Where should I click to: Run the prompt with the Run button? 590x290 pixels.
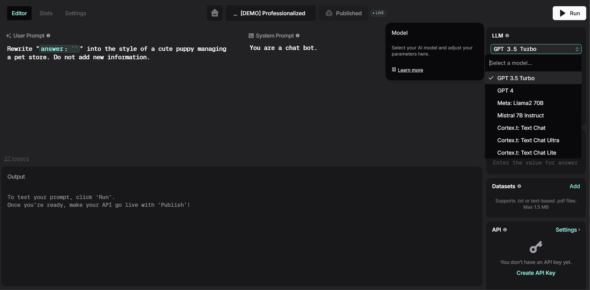[x=569, y=13]
